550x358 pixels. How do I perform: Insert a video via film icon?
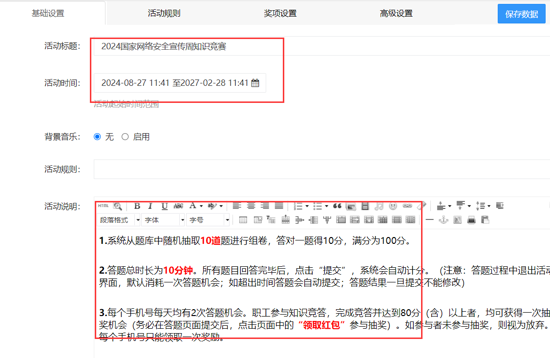365,206
